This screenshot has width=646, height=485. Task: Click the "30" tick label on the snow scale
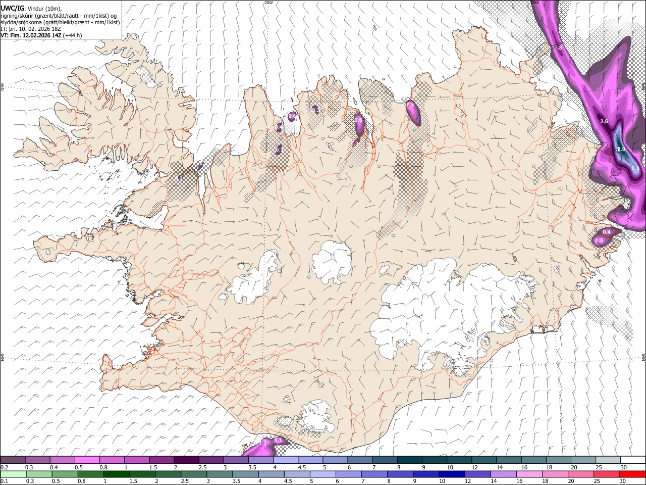(624, 467)
